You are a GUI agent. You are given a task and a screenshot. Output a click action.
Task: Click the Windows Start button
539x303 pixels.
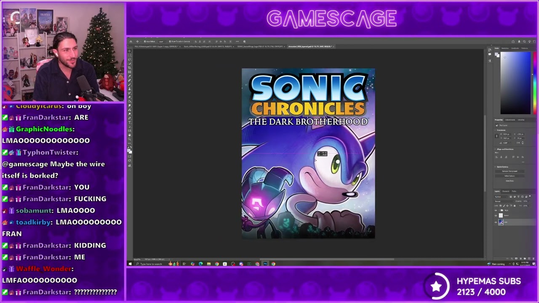tap(130, 264)
